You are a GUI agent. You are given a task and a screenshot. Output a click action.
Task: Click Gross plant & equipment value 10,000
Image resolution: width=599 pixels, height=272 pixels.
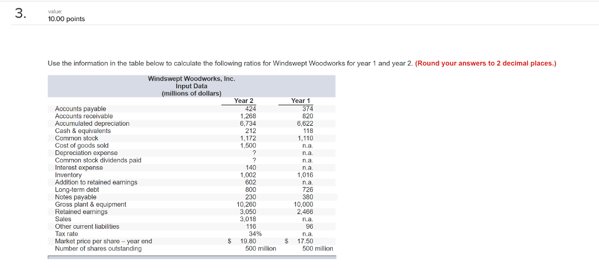click(304, 204)
